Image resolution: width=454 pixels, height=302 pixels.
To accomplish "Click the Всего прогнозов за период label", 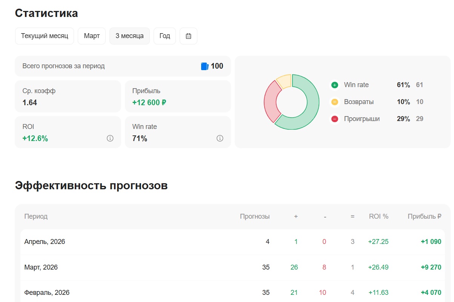I will (63, 66).
